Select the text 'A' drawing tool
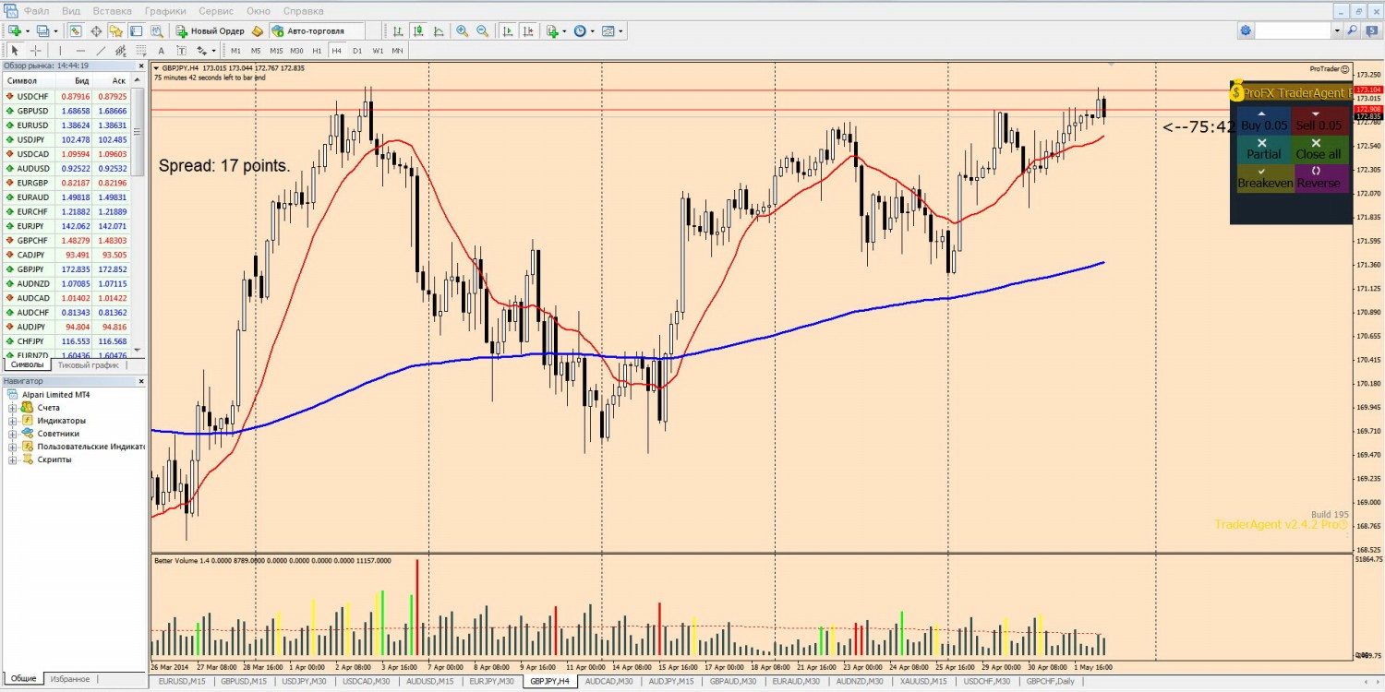This screenshot has width=1385, height=692. 162,51
